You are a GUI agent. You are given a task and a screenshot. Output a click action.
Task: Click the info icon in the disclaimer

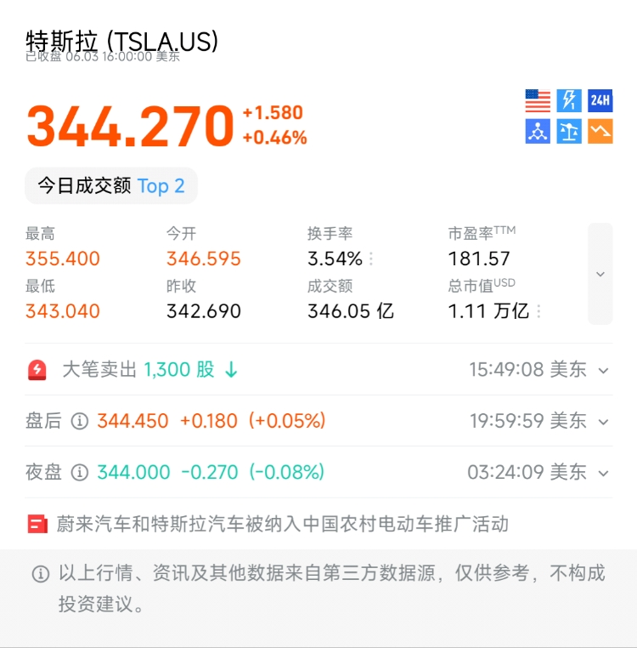(x=40, y=574)
